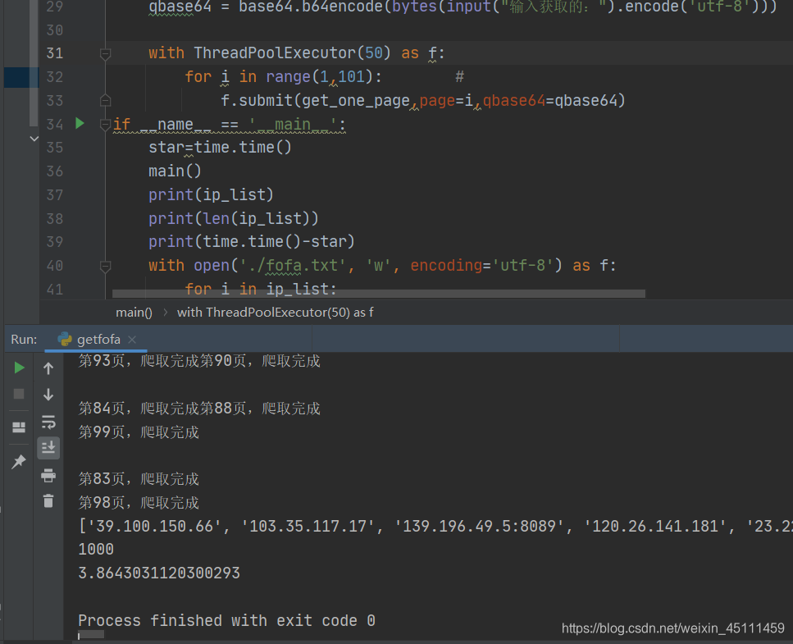Screen dimensions: 793x644
Task: Click line number 32 in gutter
Action: pyautogui.click(x=55, y=77)
